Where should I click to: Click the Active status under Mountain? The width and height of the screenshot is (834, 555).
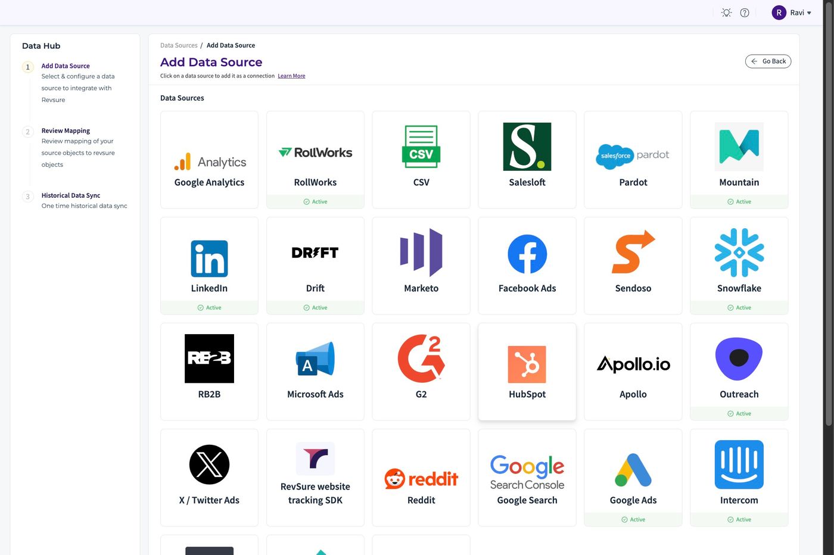point(739,202)
